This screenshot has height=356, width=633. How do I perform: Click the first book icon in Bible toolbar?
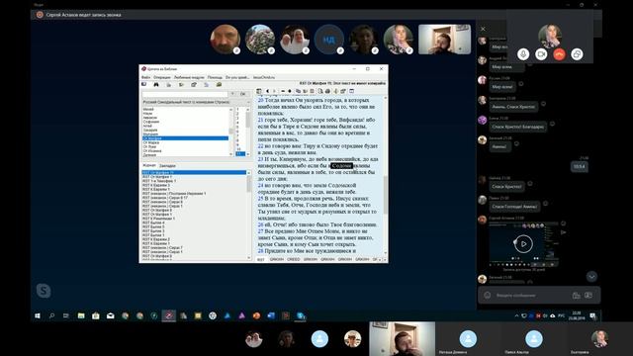(144, 85)
